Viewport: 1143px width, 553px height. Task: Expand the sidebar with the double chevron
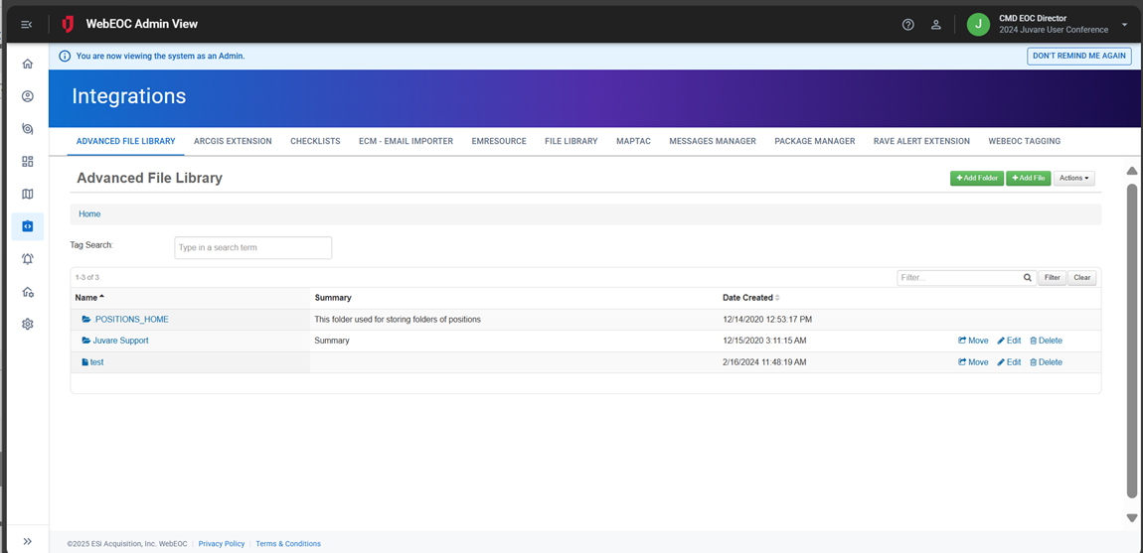(x=28, y=541)
